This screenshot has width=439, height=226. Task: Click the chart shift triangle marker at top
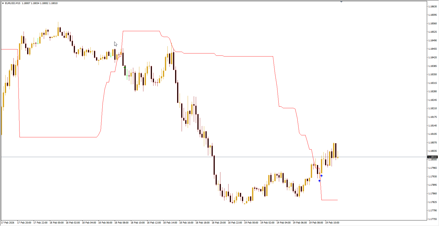341,2
